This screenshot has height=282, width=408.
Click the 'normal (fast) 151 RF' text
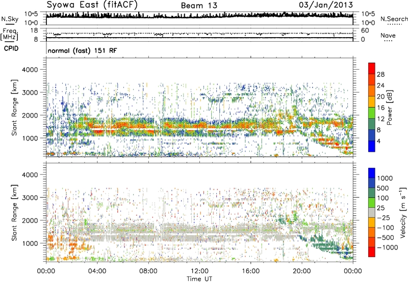(x=82, y=50)
